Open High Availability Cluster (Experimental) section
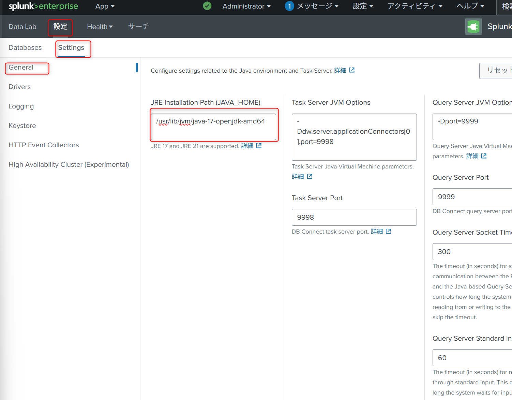Image resolution: width=512 pixels, height=400 pixels. click(x=69, y=164)
